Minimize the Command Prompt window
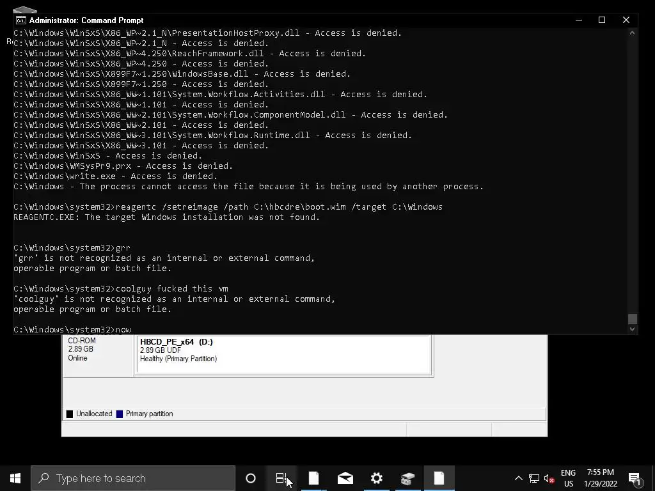 579,20
